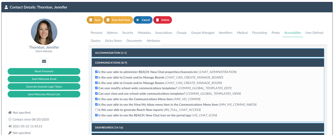Click the Save button
The image size is (334, 135).
(95, 20)
